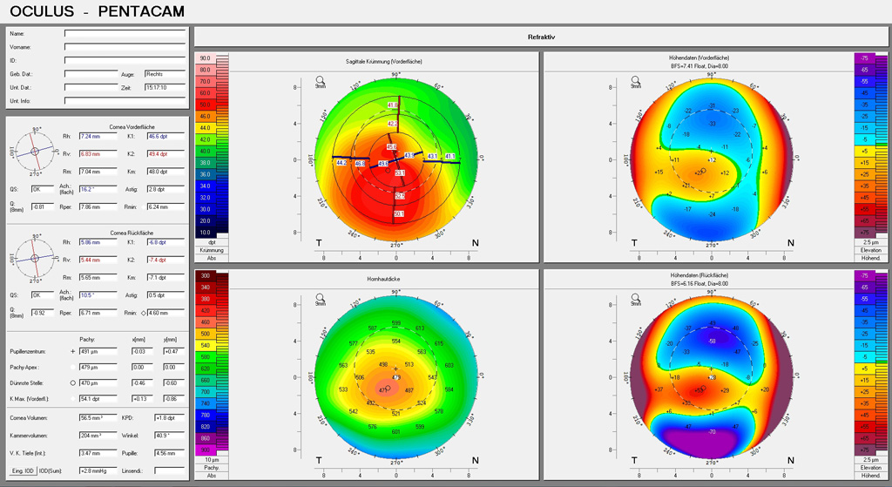Click the Refraktiv display header
The width and height of the screenshot is (892, 487).
[x=541, y=37]
